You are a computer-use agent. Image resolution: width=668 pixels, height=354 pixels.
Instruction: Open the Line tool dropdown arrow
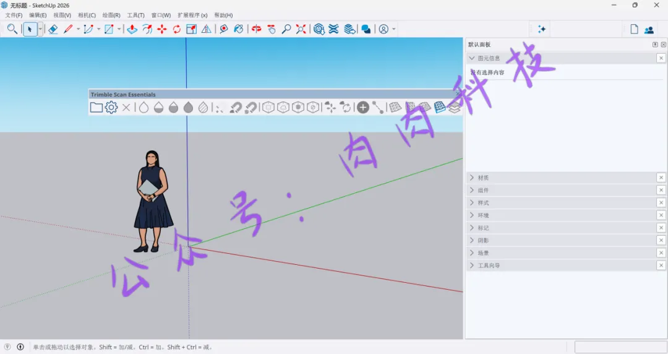pyautogui.click(x=78, y=29)
